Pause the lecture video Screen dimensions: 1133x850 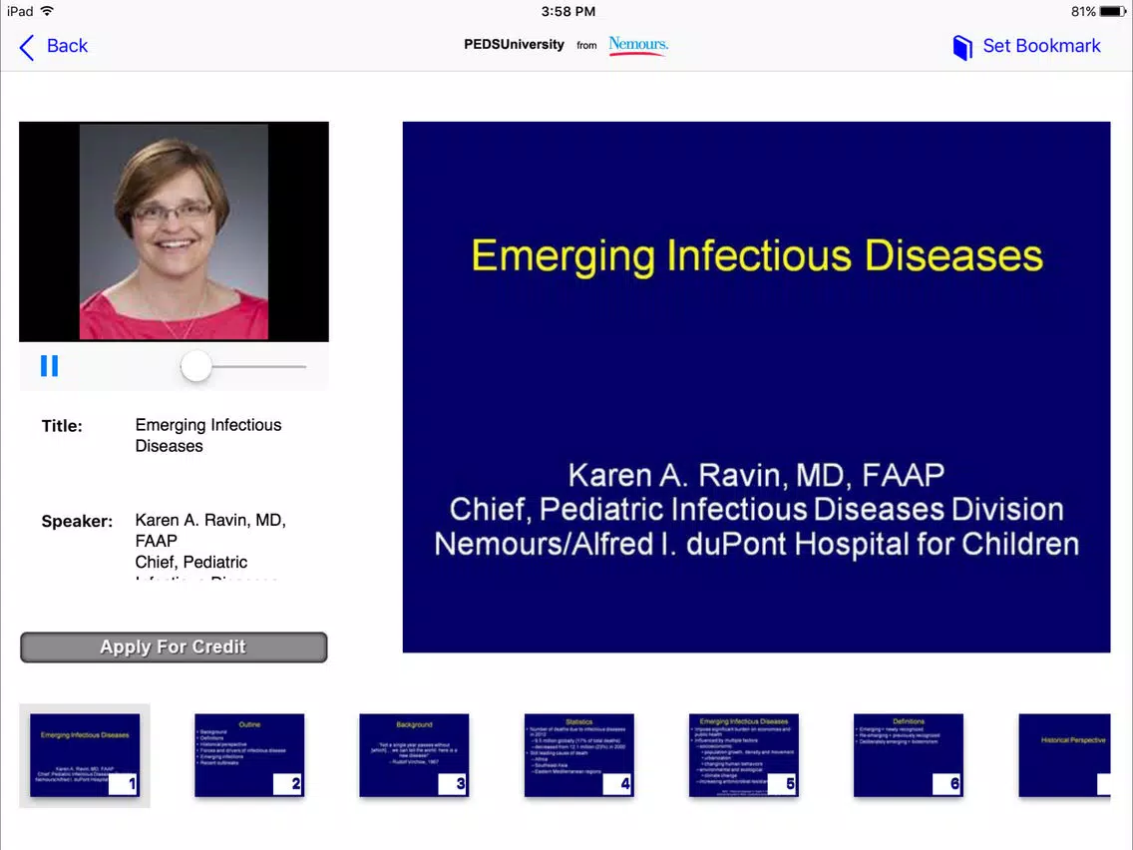(49, 366)
